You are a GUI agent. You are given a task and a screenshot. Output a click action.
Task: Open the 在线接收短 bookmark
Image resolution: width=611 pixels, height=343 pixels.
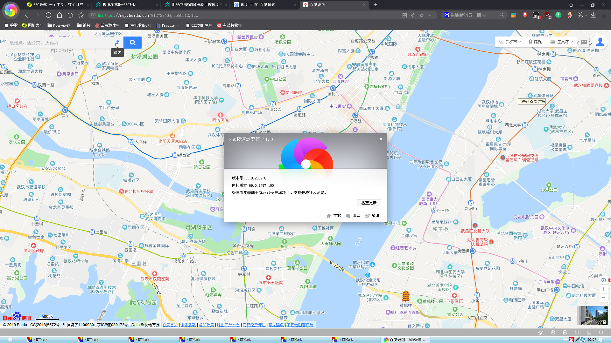pos(229,25)
